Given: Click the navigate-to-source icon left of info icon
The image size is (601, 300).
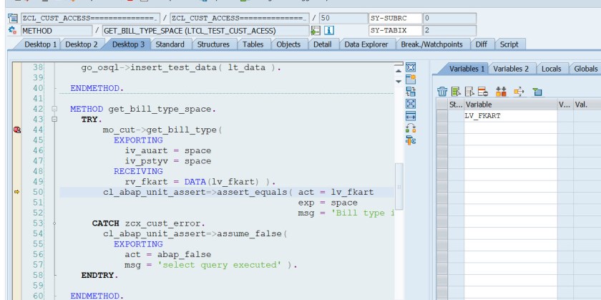Looking at the screenshot, I should [x=316, y=31].
